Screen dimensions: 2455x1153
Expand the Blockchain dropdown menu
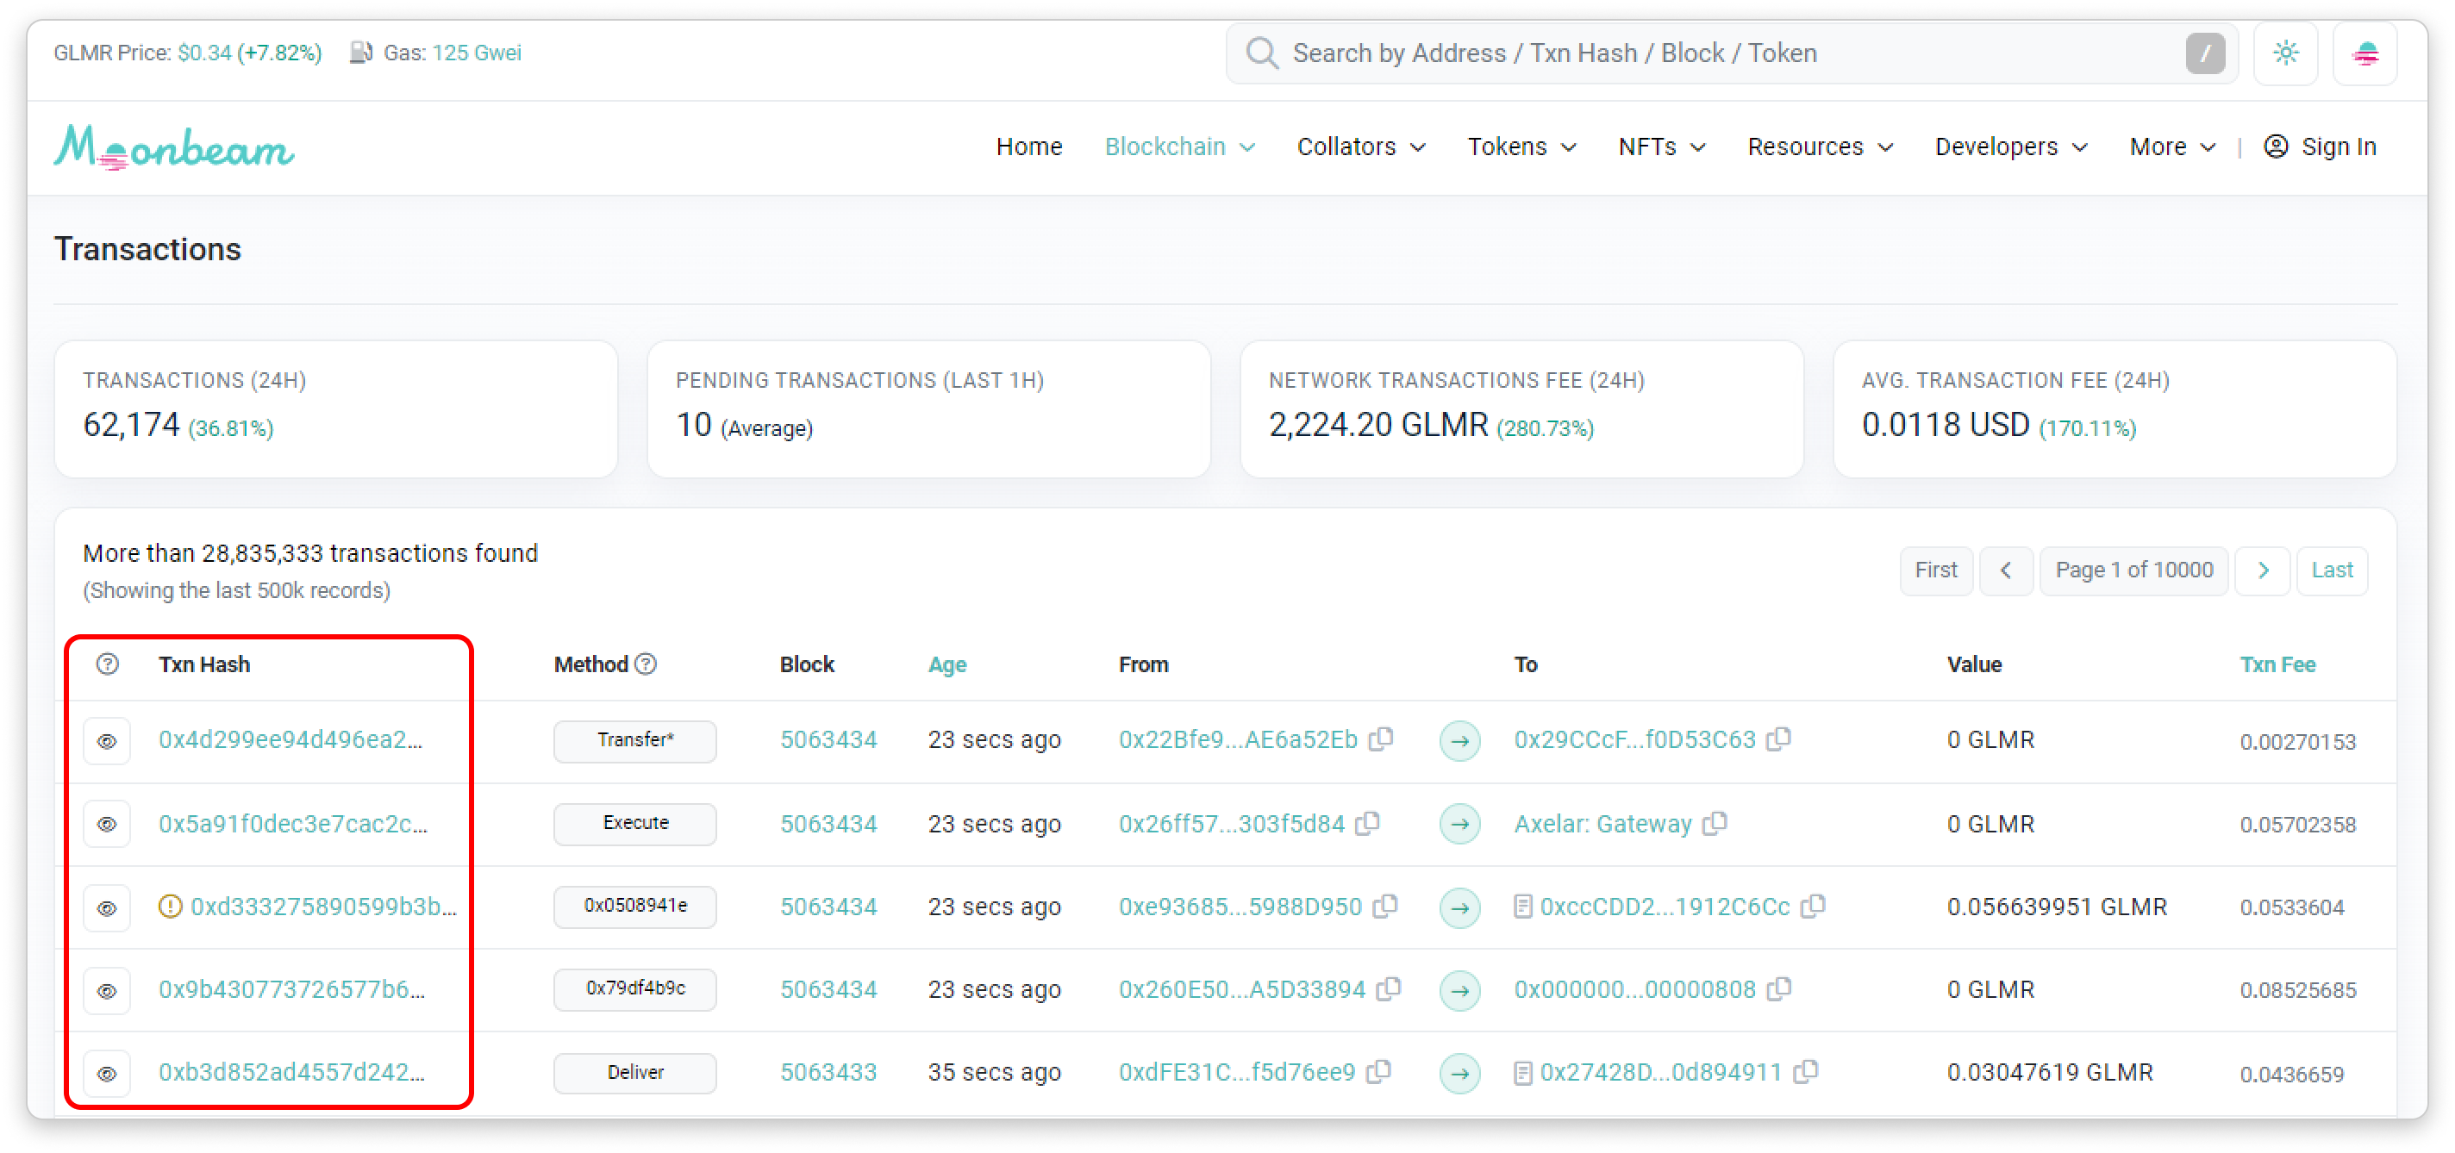pyautogui.click(x=1179, y=146)
